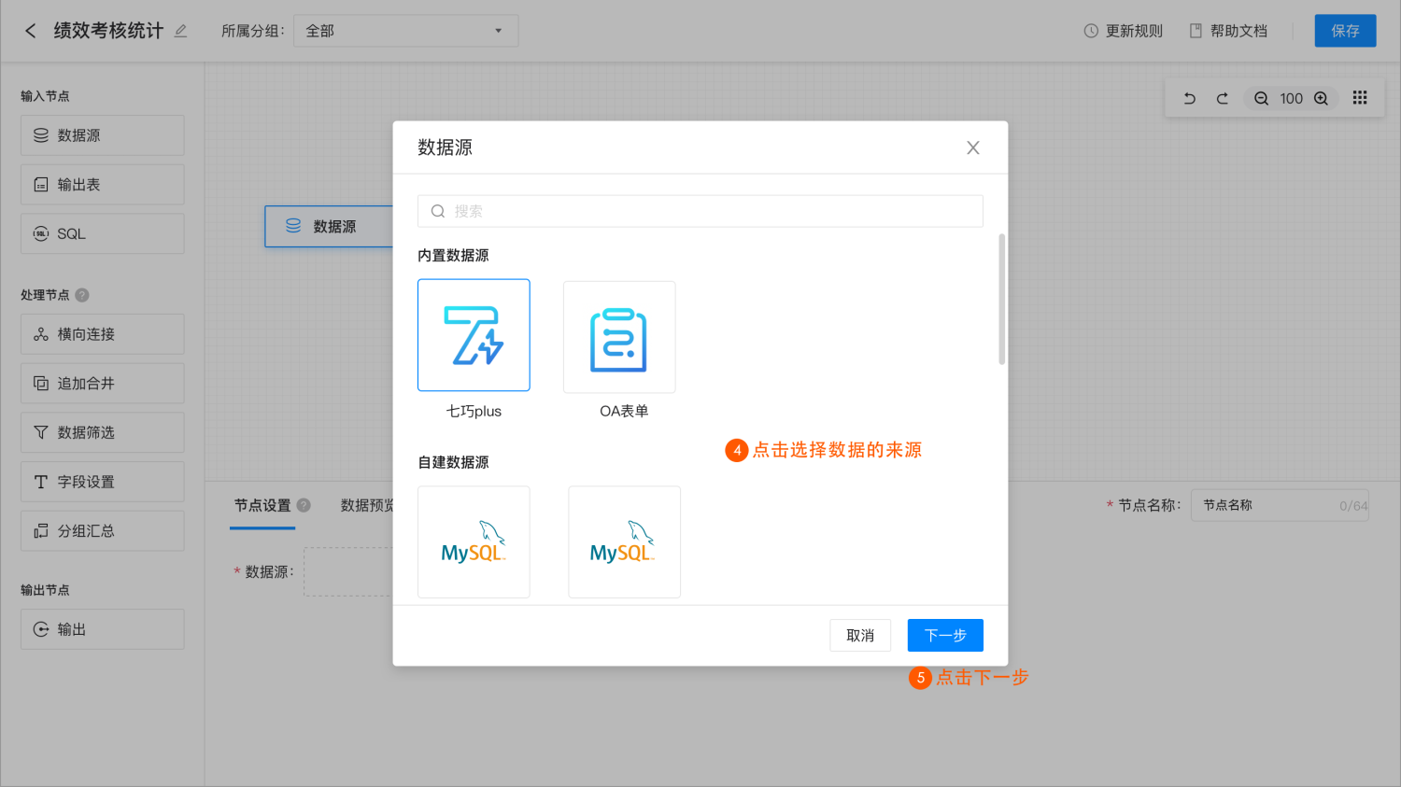The width and height of the screenshot is (1401, 787).
Task: Select the first MySQL custom data source
Action: coord(474,541)
